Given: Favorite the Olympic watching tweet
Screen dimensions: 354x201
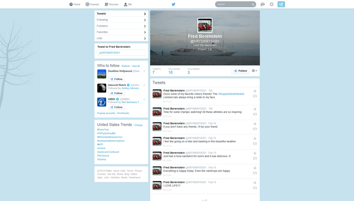Looking at the screenshot, I should (x=255, y=109).
